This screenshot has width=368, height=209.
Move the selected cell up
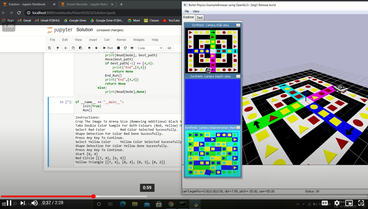click(x=89, y=48)
